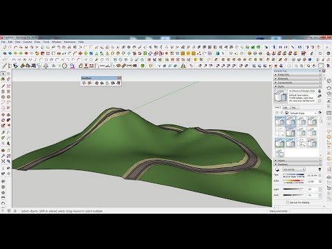Click Sandbox From Scratch icon
This screenshot has width=332, height=249.
pyautogui.click(x=89, y=83)
